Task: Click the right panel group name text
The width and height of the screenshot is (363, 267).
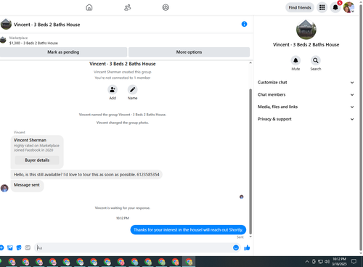Action: coord(306,45)
